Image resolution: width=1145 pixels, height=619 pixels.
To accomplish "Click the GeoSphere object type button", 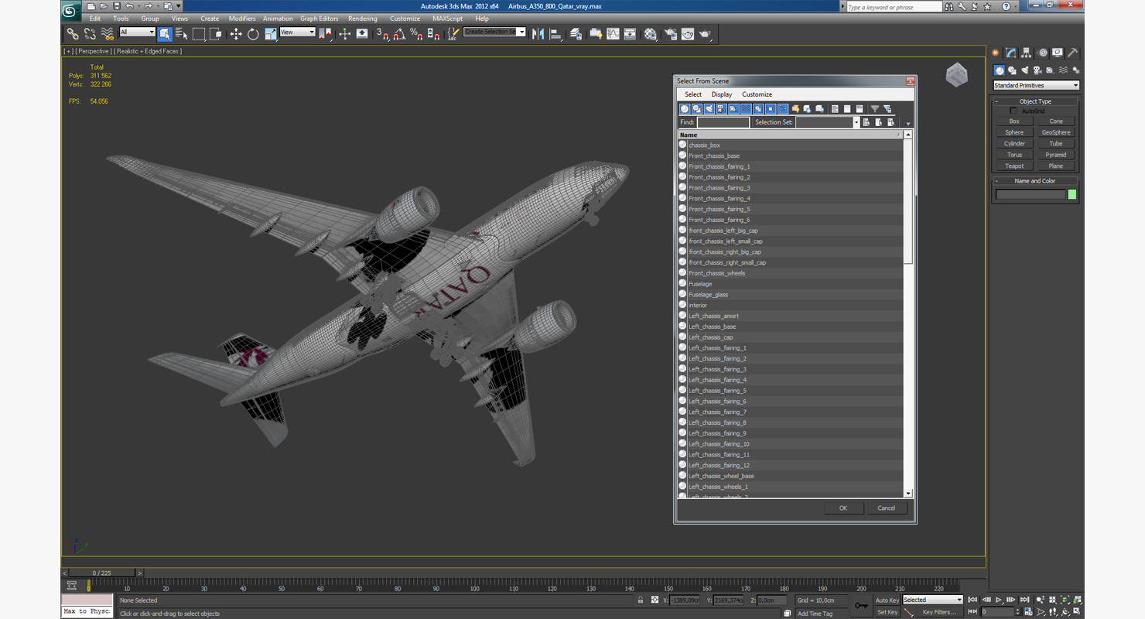I will pos(1056,132).
